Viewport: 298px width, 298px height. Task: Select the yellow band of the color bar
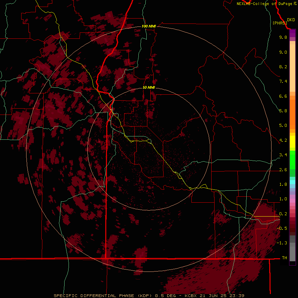(x=292, y=142)
